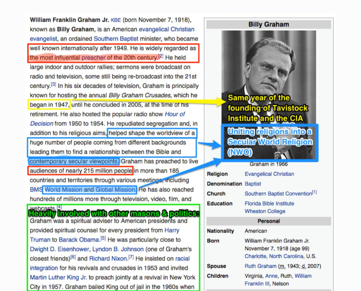Click citation [2] after 20th century
Image resolution: width=361 pixels, height=291 pixels.
pyautogui.click(x=161, y=56)
